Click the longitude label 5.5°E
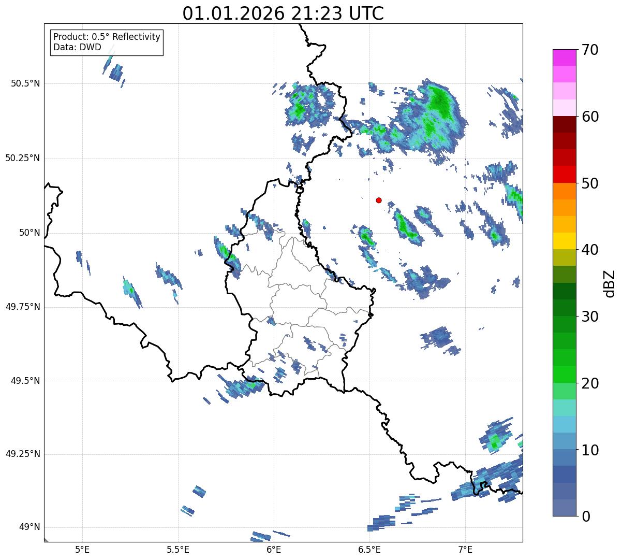622x560 pixels. [x=178, y=549]
